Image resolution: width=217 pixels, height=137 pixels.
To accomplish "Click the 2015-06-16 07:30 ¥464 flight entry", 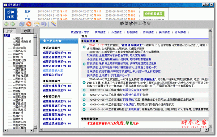I will coord(120,12).
